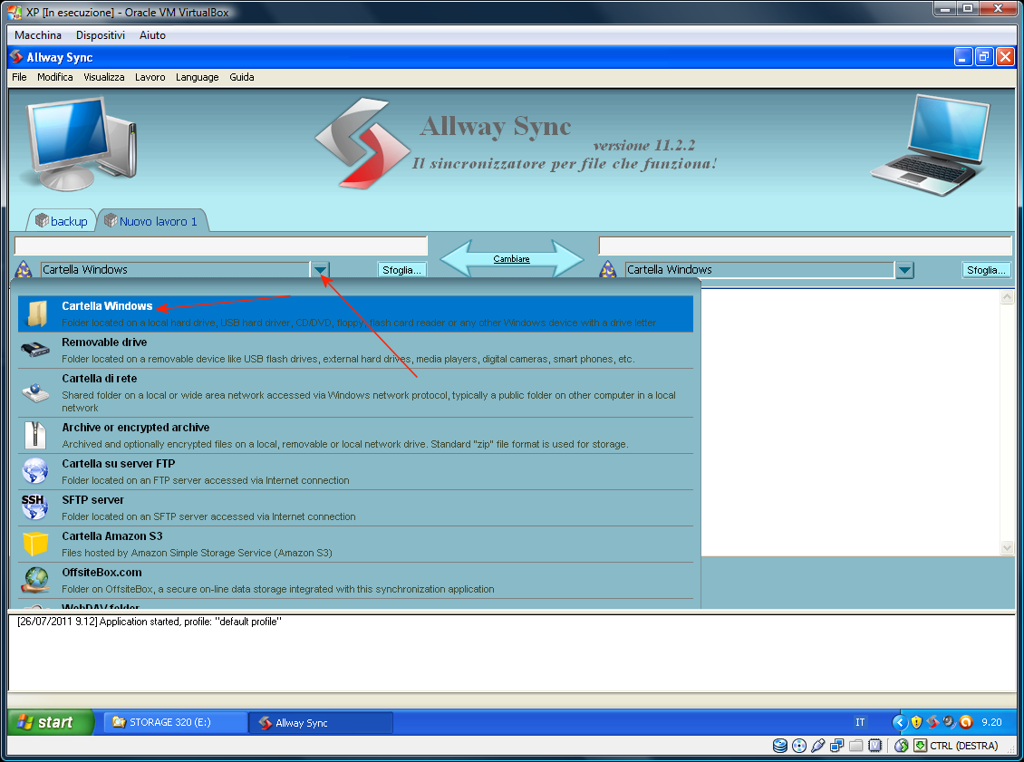Click the speaker volume tray icon
1024x762 pixels.
coord(949,722)
